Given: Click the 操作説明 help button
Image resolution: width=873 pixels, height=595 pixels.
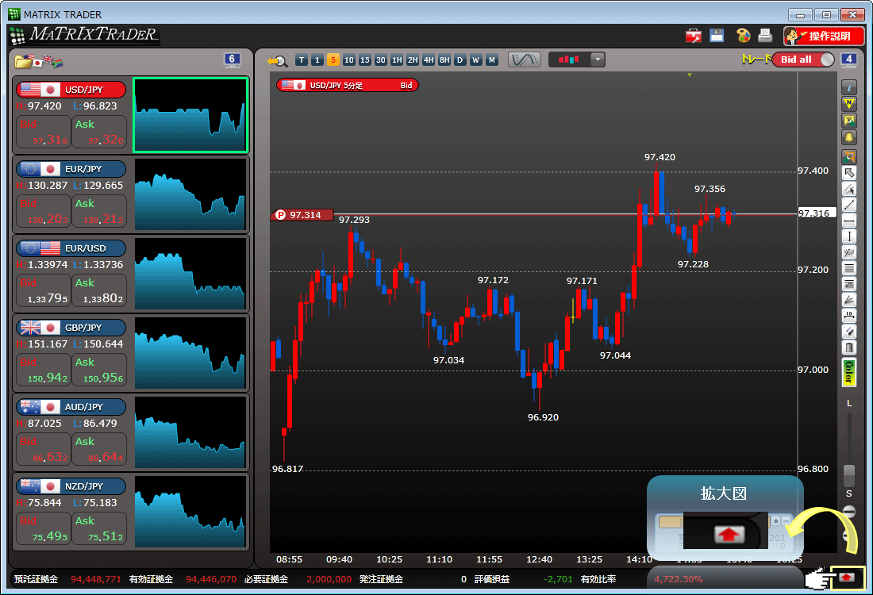Looking at the screenshot, I should [824, 36].
